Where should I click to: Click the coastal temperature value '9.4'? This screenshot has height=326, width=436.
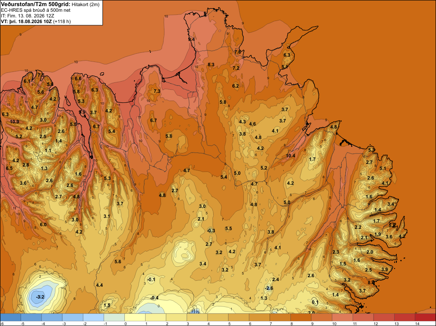pyautogui.click(x=191, y=40)
